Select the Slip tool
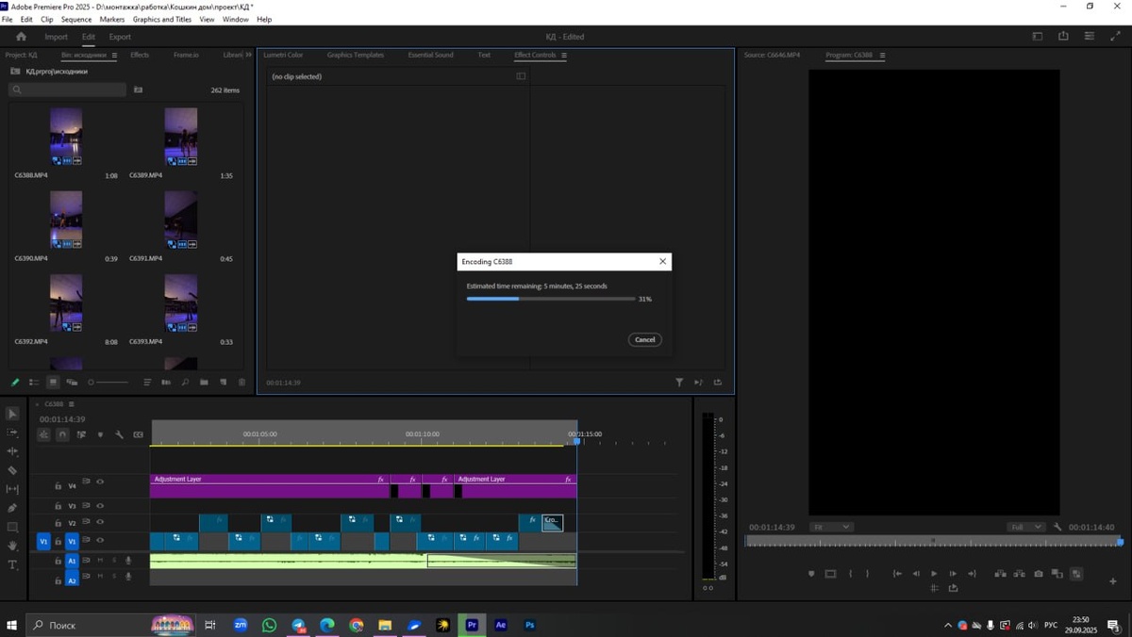 [x=12, y=489]
